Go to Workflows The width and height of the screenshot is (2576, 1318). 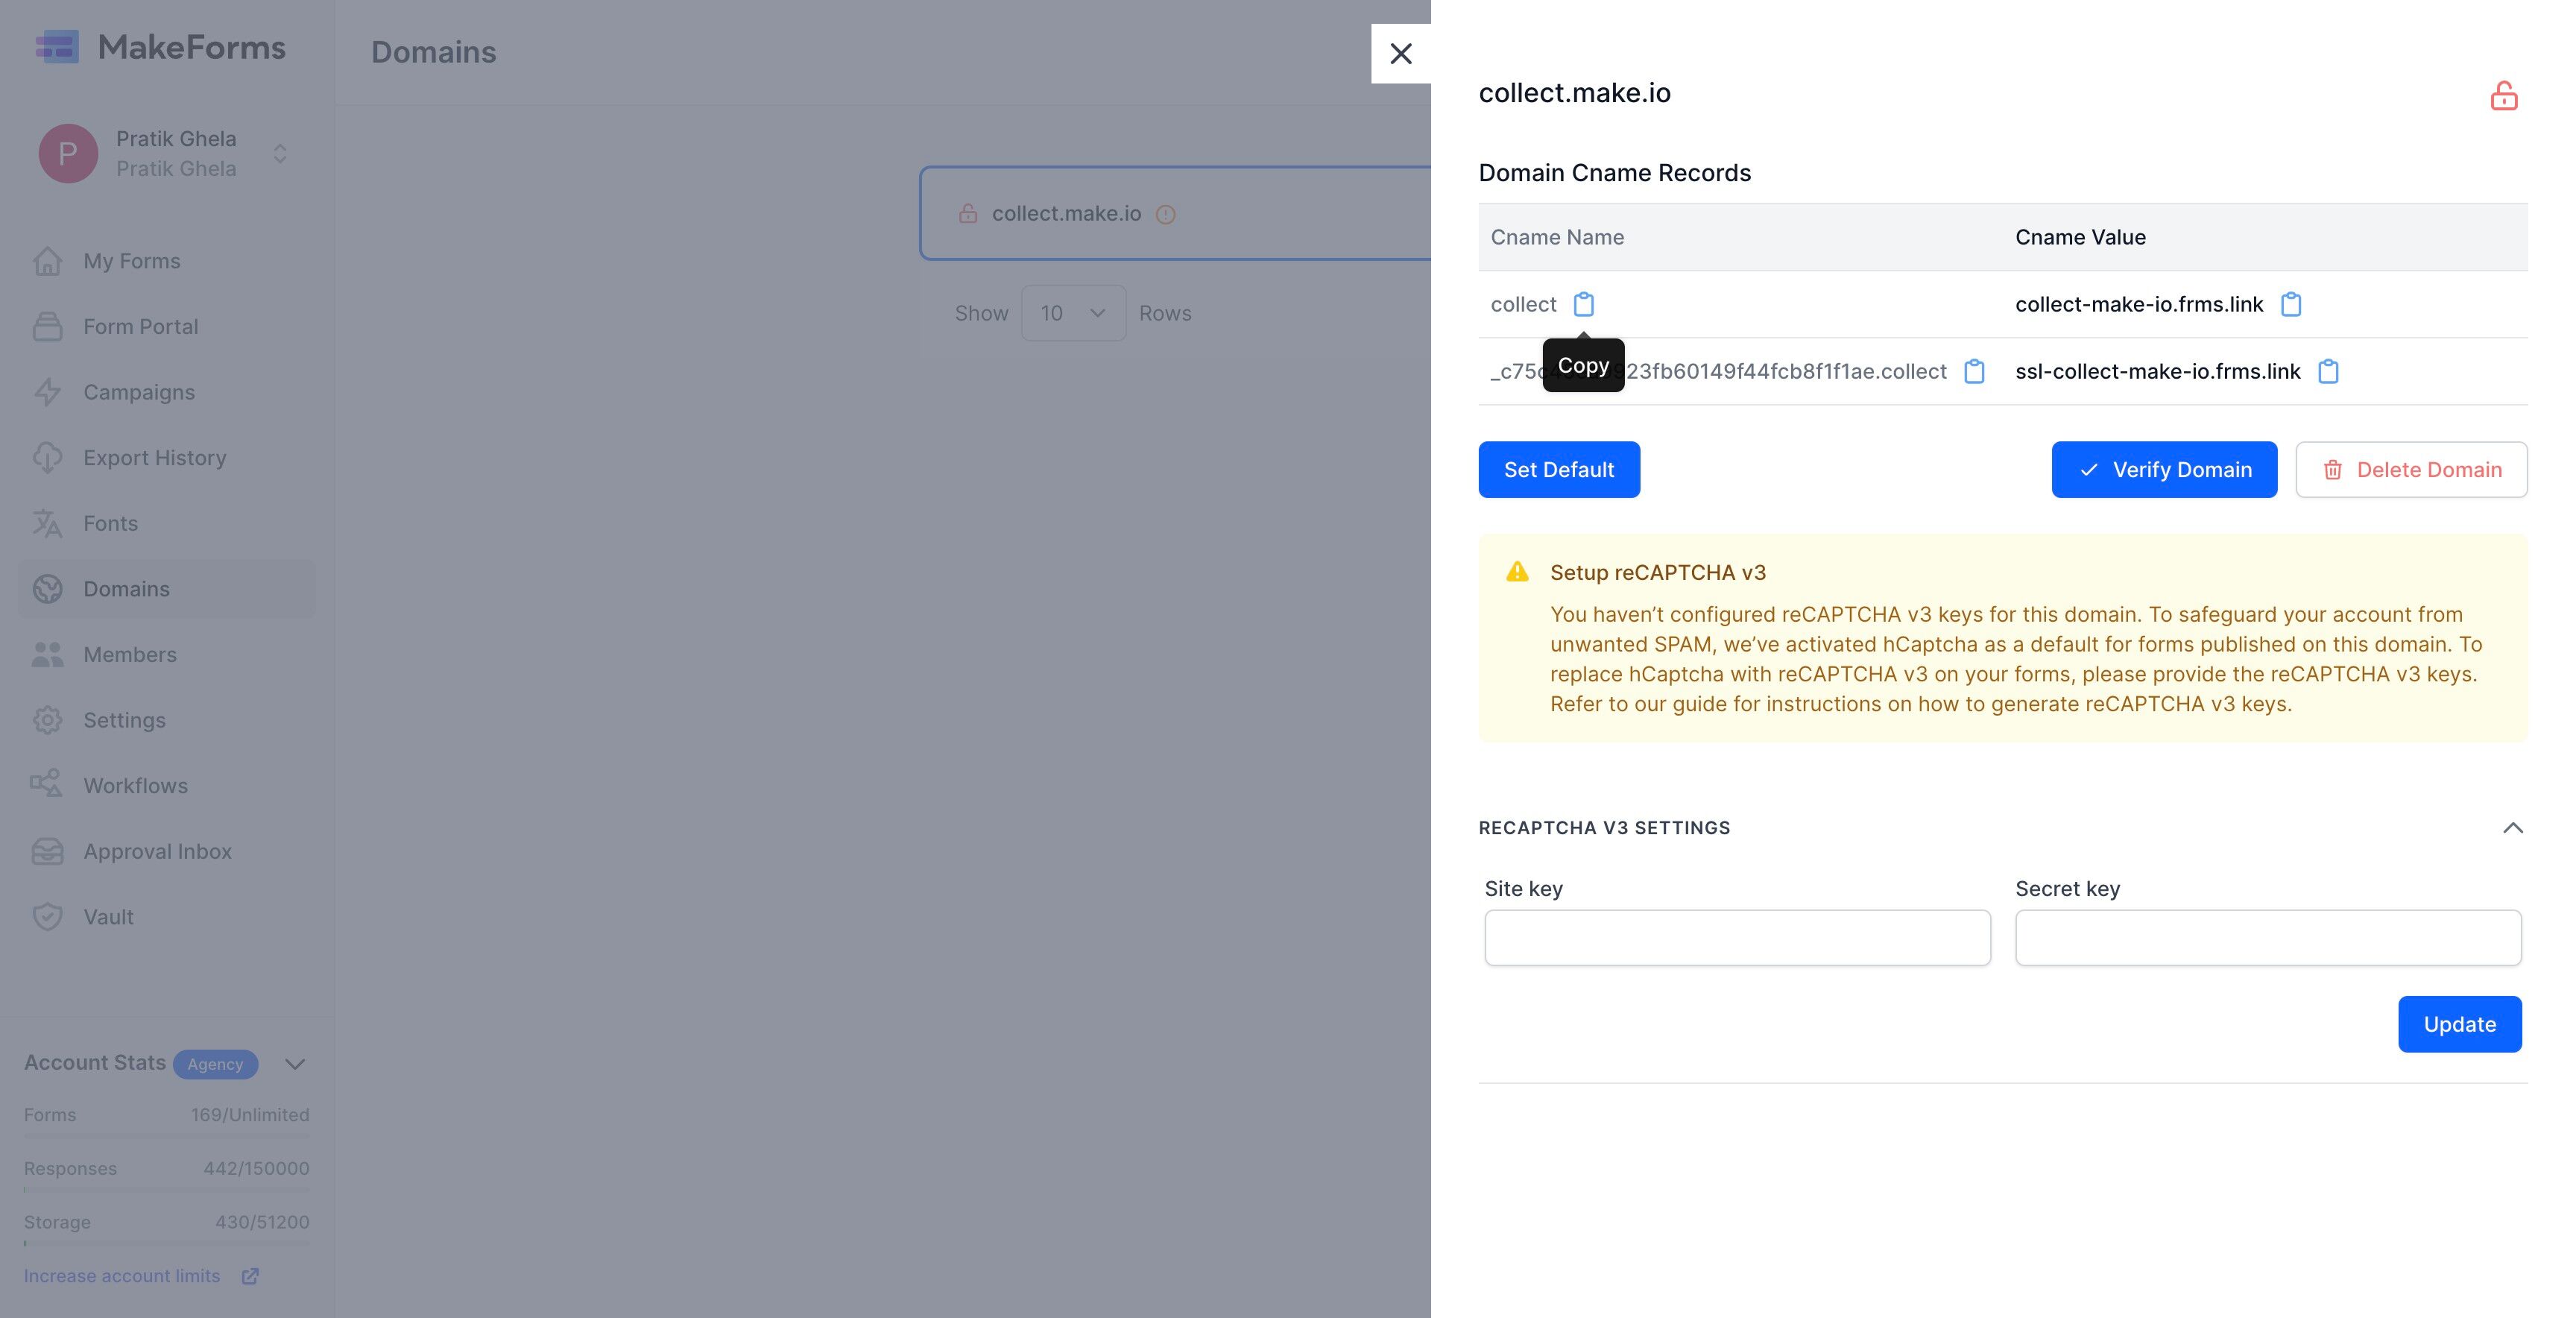tap(167, 786)
